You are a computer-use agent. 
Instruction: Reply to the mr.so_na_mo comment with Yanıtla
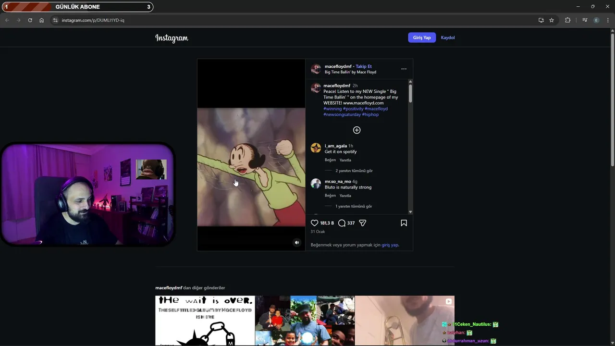pyautogui.click(x=345, y=196)
